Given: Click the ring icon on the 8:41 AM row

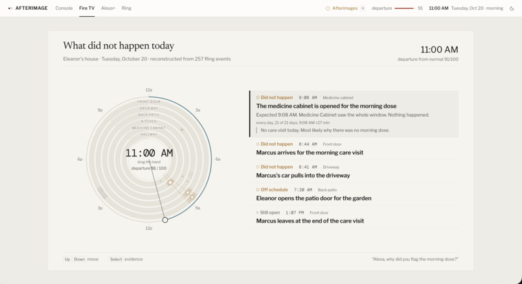Looking at the screenshot, I should coord(258,167).
